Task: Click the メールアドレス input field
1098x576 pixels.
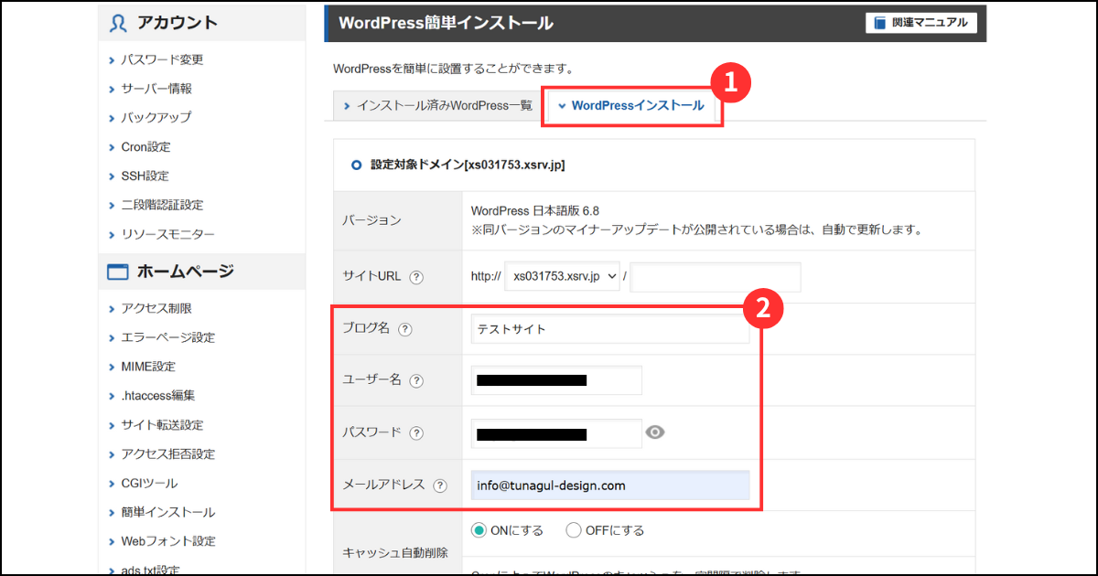Action: pyautogui.click(x=610, y=485)
